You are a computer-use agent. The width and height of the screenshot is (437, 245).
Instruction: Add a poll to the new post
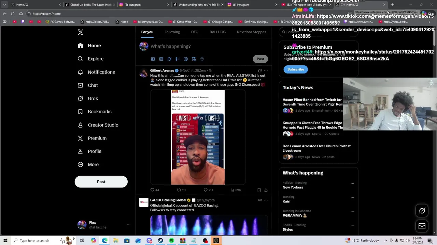tap(178, 59)
